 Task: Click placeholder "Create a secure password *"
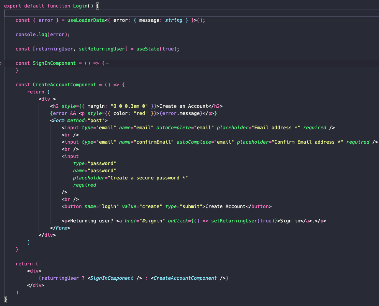coord(131,178)
